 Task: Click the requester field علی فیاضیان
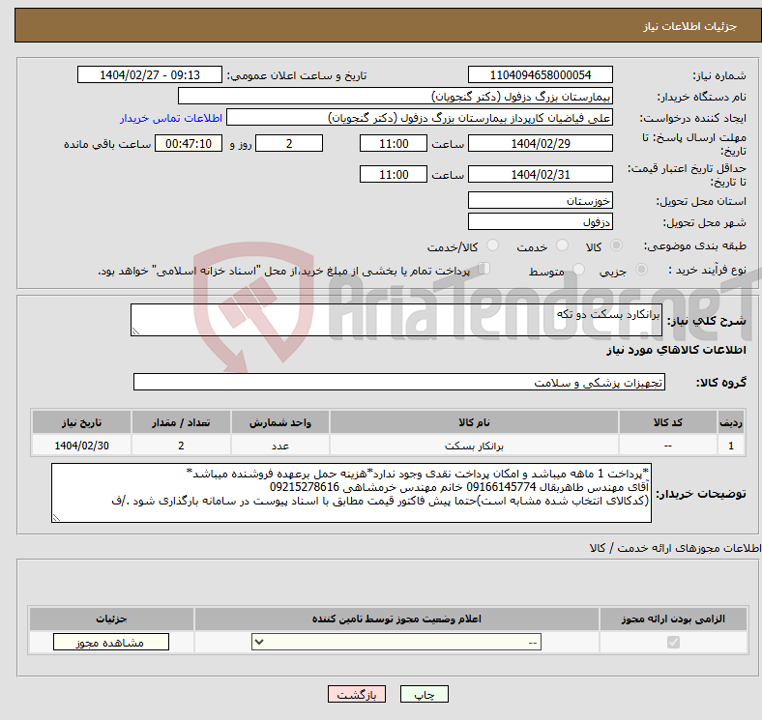(420, 118)
